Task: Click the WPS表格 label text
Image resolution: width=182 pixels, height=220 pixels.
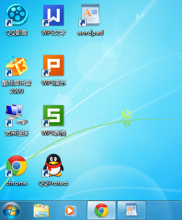Action: (x=53, y=133)
